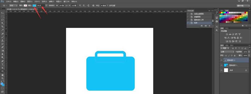
Task: Select the Lasso tool in toolbar
Action: tap(3, 20)
